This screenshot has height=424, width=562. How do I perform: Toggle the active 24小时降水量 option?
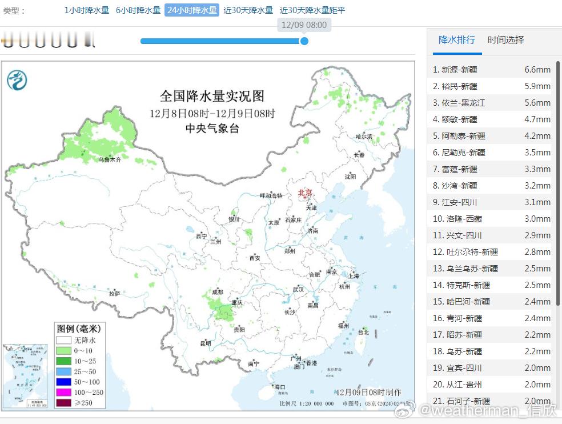click(x=191, y=10)
